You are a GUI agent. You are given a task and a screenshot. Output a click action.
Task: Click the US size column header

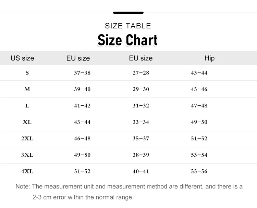(22, 58)
